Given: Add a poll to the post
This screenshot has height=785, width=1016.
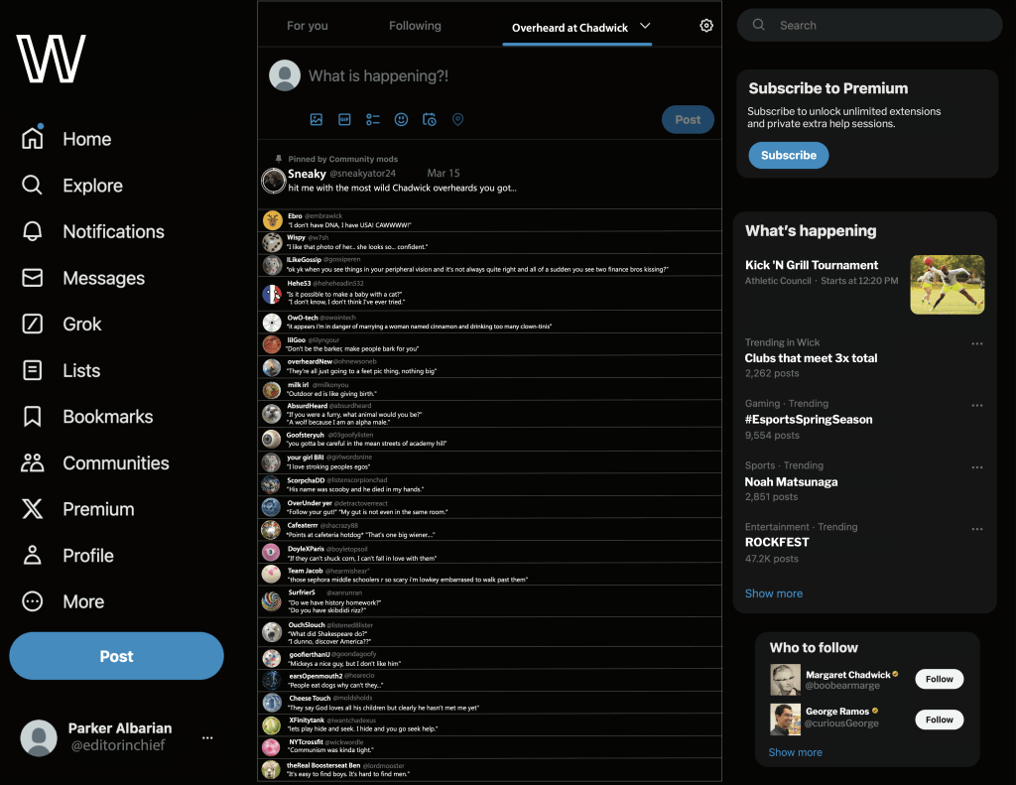Looking at the screenshot, I should [373, 120].
